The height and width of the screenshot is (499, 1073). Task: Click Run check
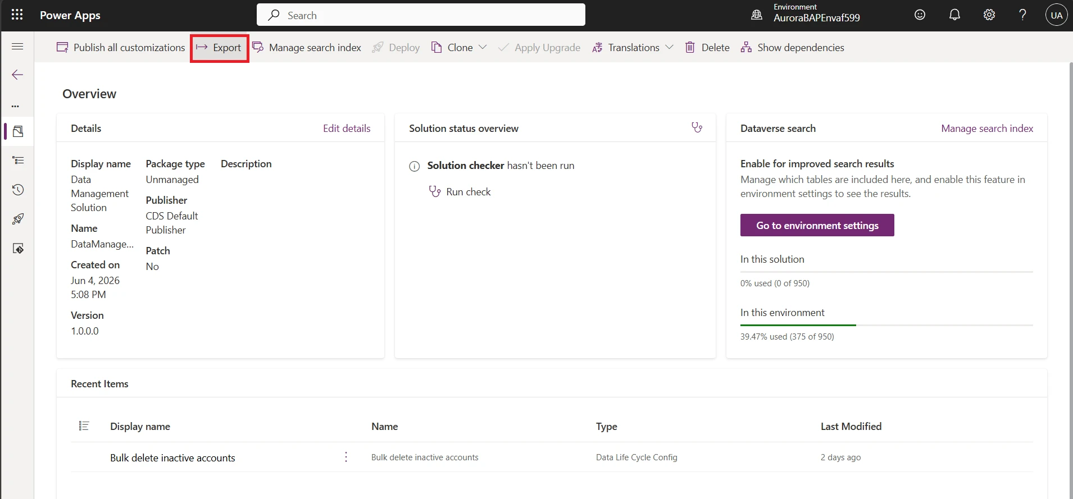click(x=460, y=191)
